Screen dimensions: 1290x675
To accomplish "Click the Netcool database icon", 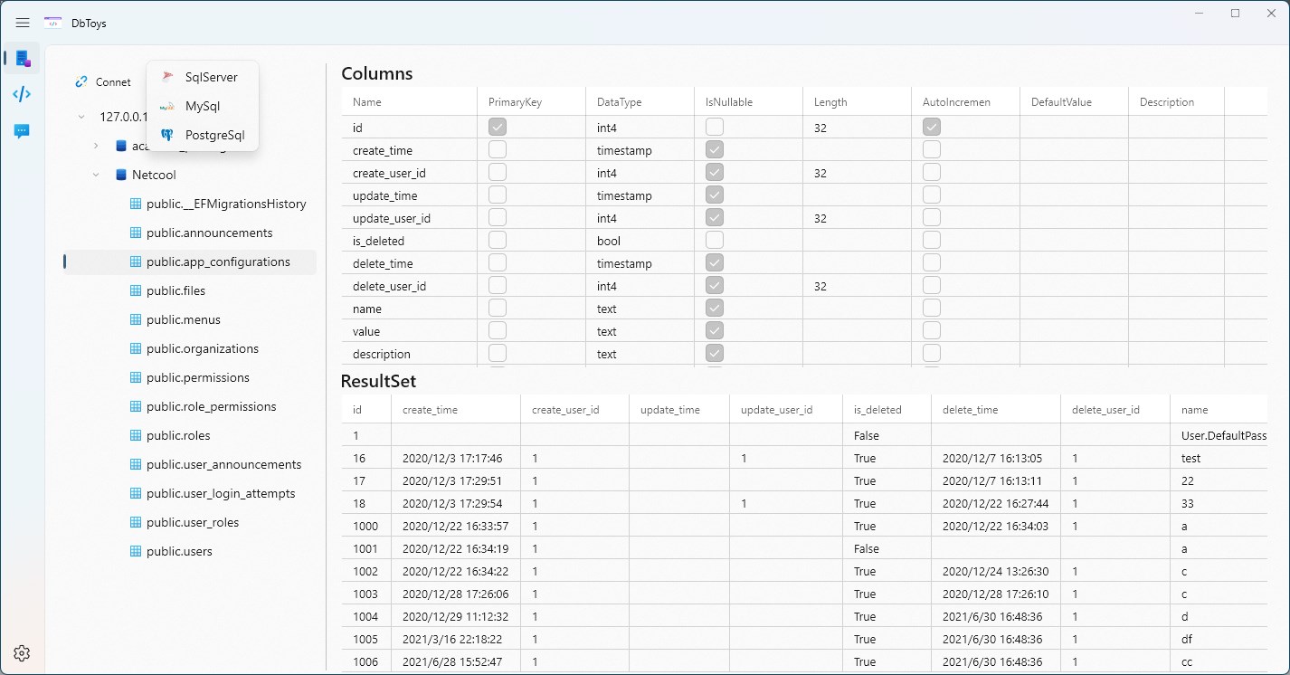I will [121, 175].
